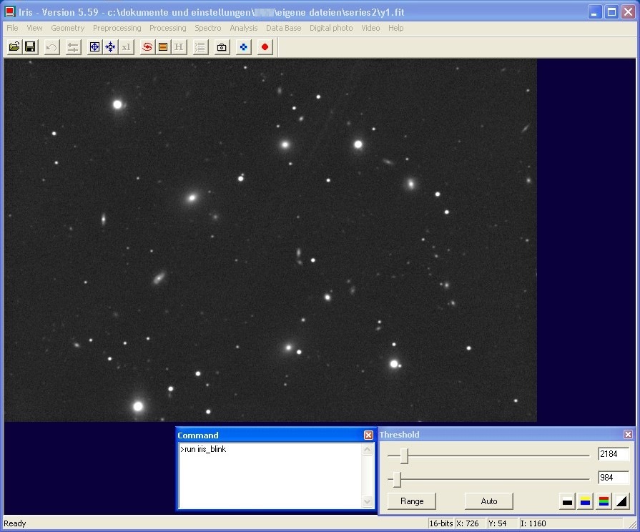Viewport: 640px width, 532px height.
Task: Open the Processing menu
Action: 167,28
